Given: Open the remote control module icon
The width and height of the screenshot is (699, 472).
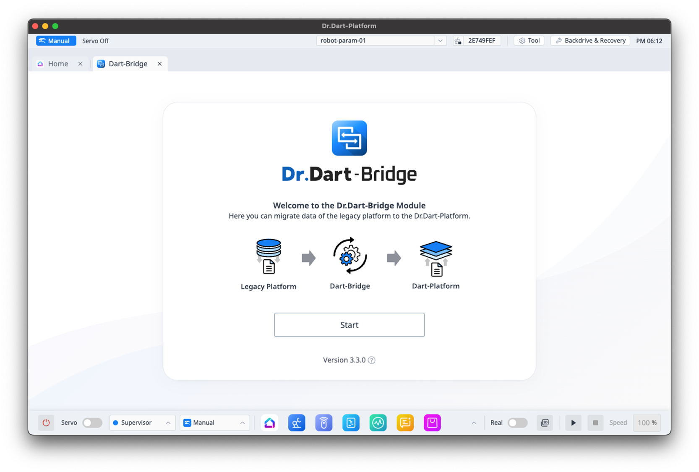Looking at the screenshot, I should pos(323,422).
